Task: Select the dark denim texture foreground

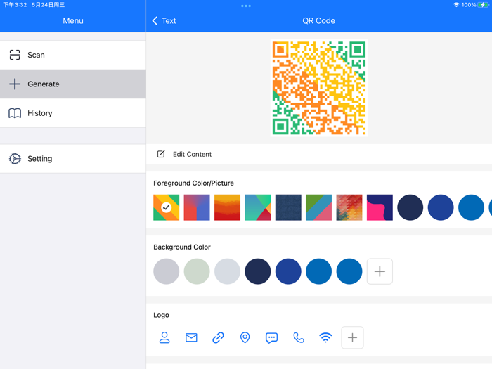Action: point(288,207)
